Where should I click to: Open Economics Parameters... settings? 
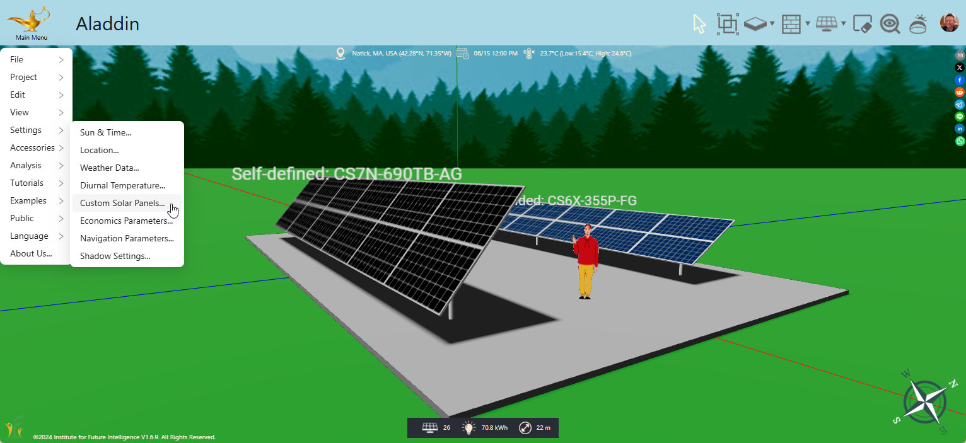pos(127,221)
